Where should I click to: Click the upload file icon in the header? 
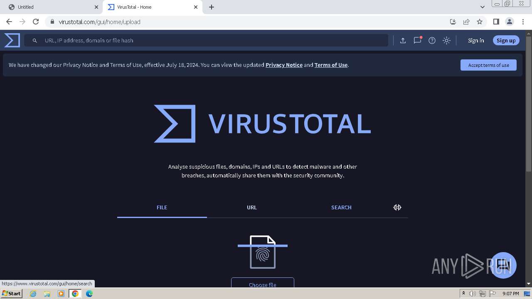(403, 40)
